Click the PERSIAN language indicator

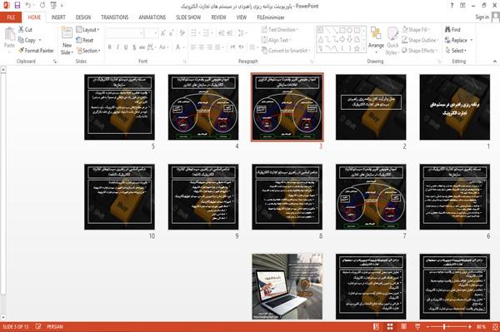pos(55,326)
